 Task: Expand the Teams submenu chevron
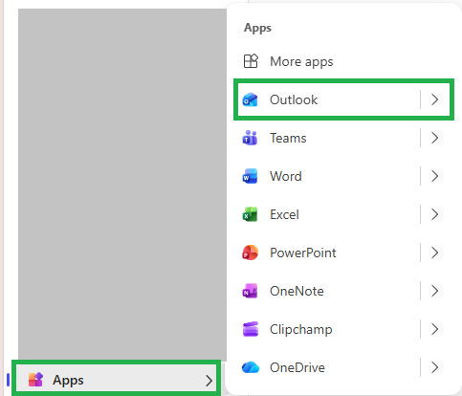pos(435,138)
